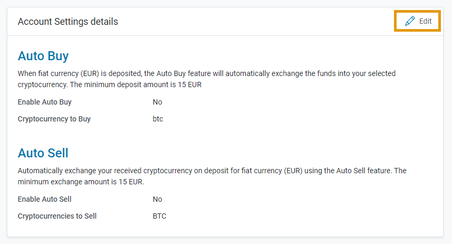Click the Enable Auto Sell label

(44, 199)
